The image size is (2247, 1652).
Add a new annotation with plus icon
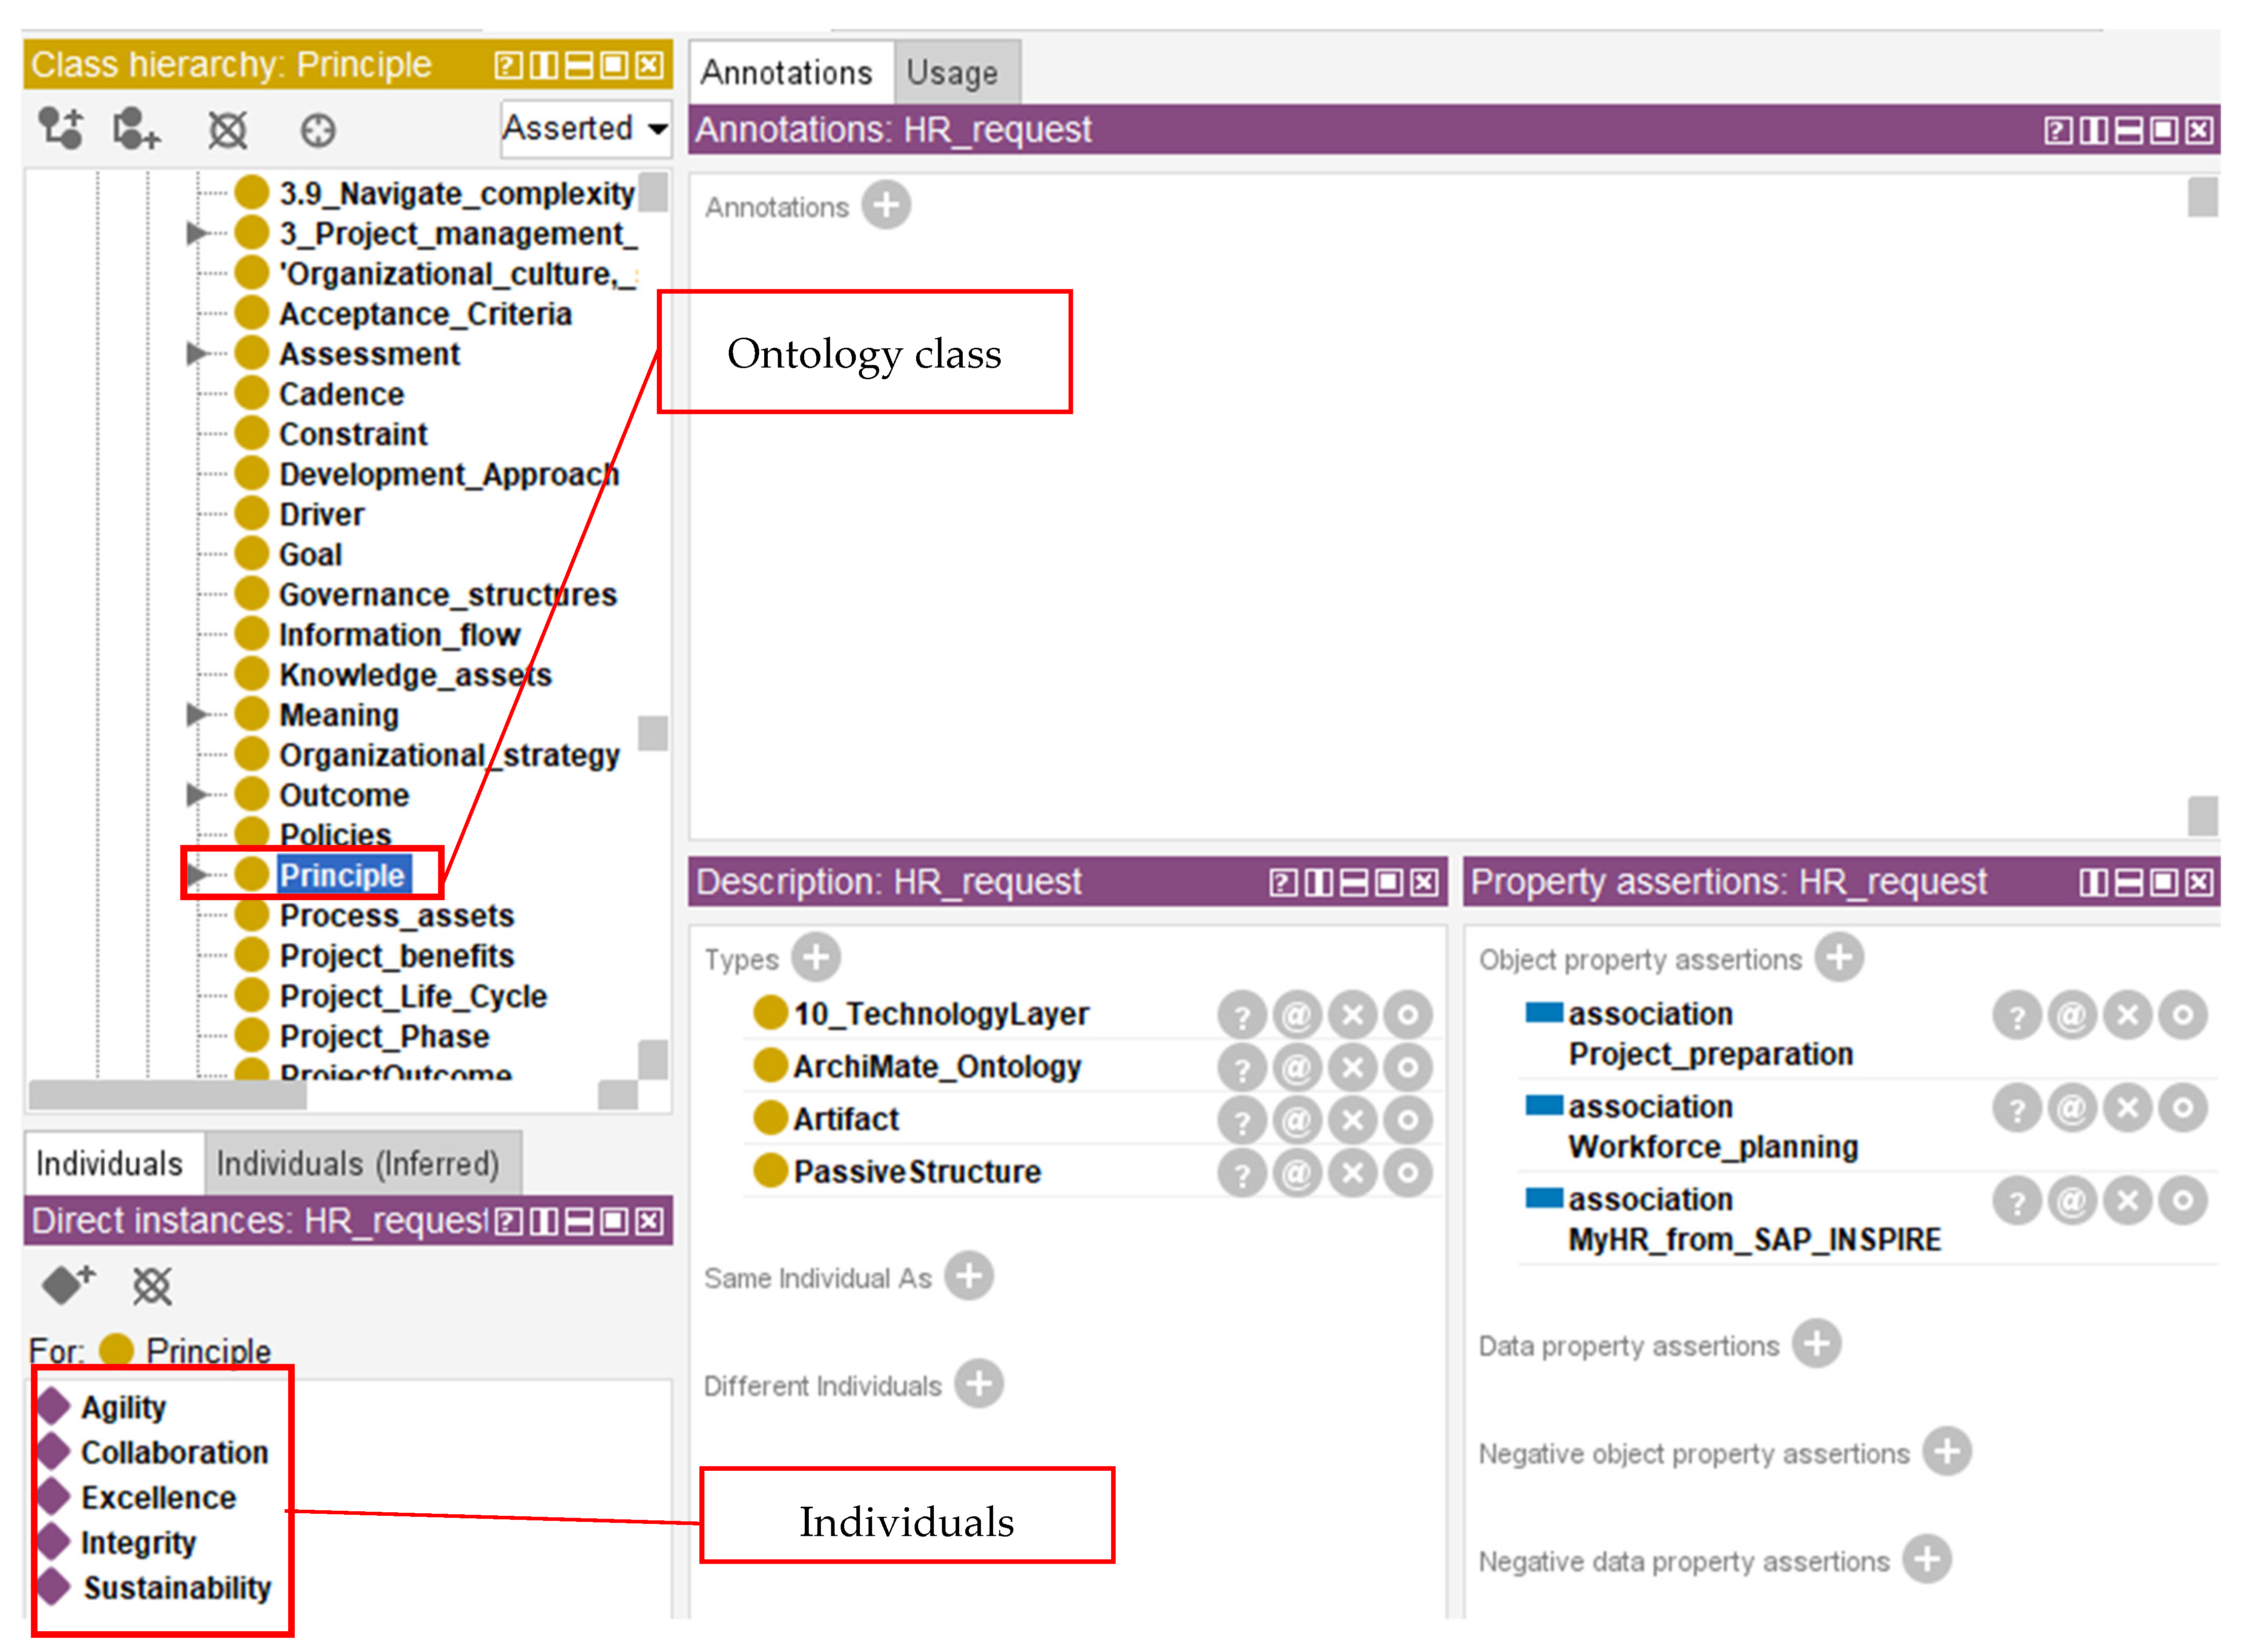tap(886, 206)
